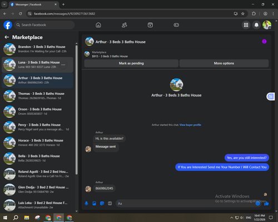This screenshot has height=222, width=278.
Task: Open View buyer profile link
Action: tap(190, 125)
